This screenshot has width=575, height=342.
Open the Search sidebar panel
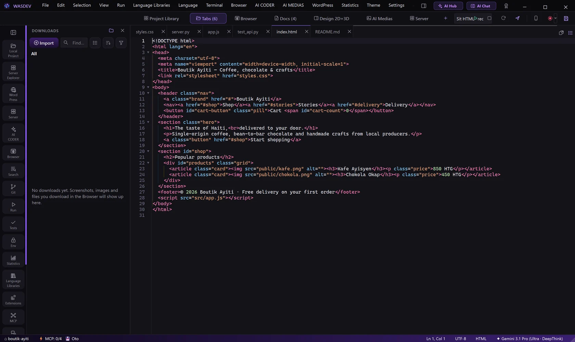click(x=13, y=171)
